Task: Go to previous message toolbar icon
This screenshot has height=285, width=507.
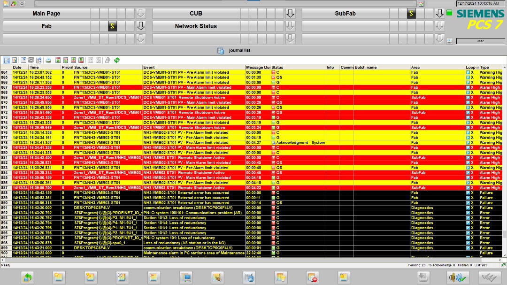Action: [66, 60]
